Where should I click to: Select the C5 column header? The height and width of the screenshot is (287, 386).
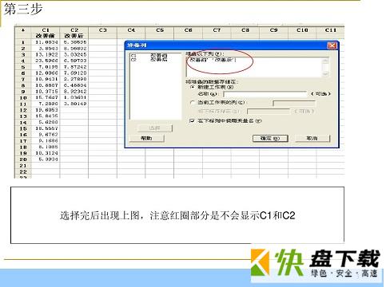pos(160,30)
